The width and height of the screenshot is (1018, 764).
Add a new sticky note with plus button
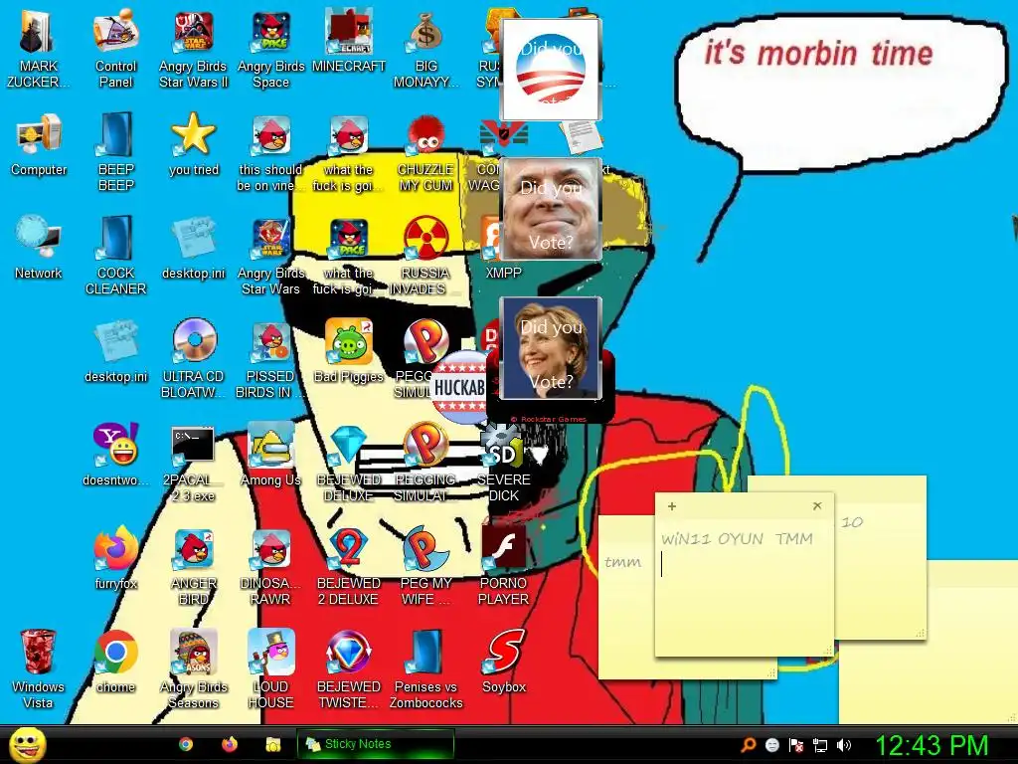click(x=672, y=506)
